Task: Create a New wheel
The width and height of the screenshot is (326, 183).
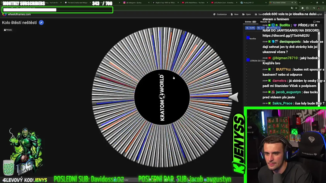Action: [x=235, y=14]
